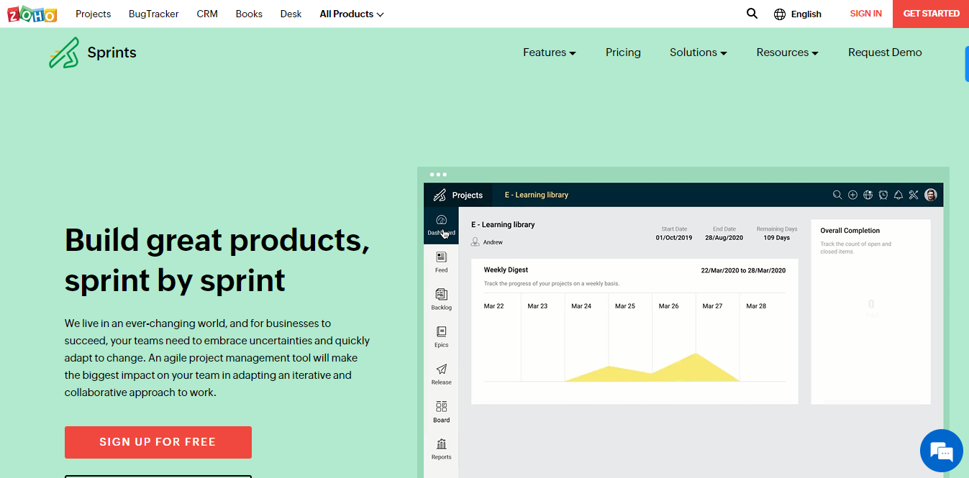Screen dimensions: 969x478
Task: Click the Andrew owner name
Action: (x=493, y=243)
